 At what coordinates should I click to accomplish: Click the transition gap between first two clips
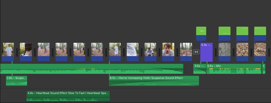coord(17,52)
